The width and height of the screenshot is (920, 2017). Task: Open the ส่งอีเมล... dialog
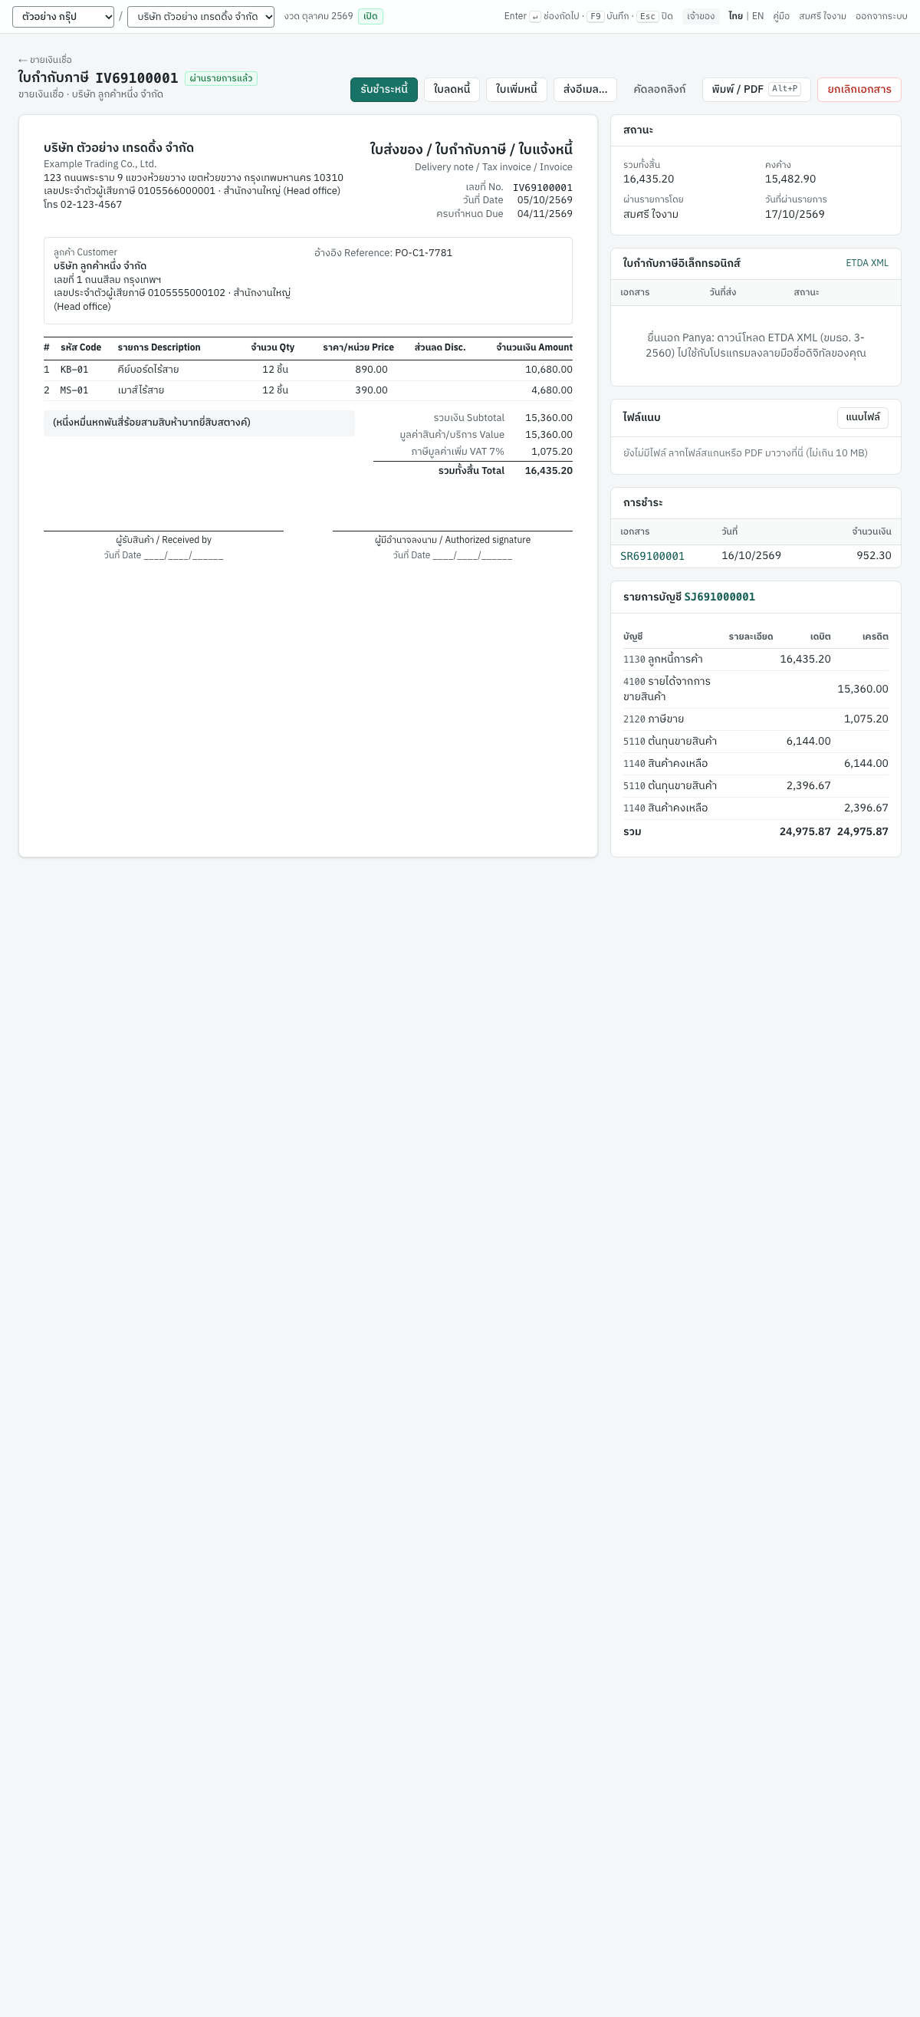coord(585,89)
